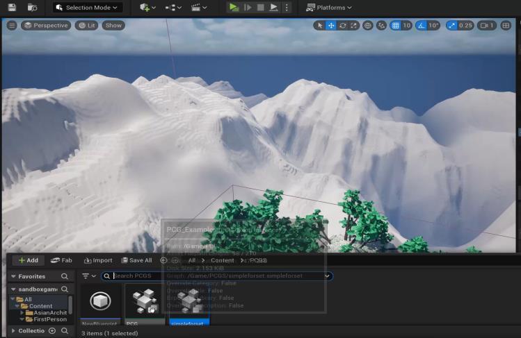Search the Collections
This screenshot has height=338, width=521.
[65, 330]
